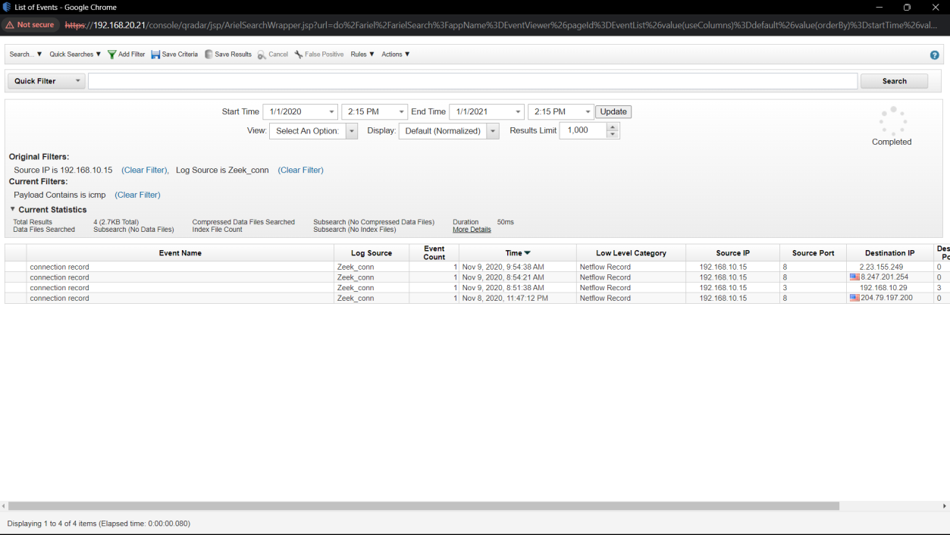
Task: Sort by the Time column header
Action: pos(517,253)
